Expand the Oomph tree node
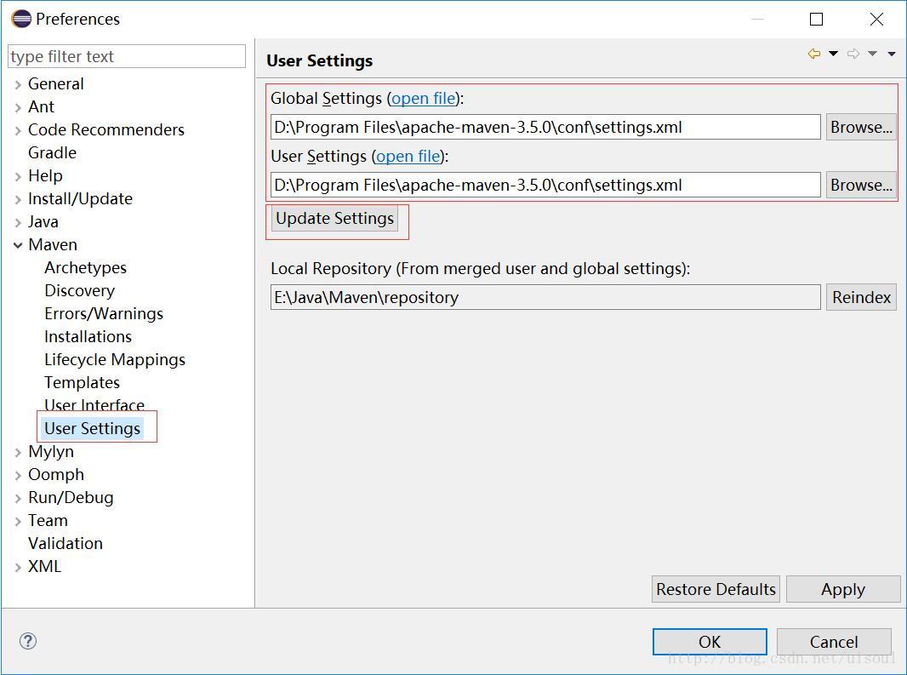 click(18, 475)
